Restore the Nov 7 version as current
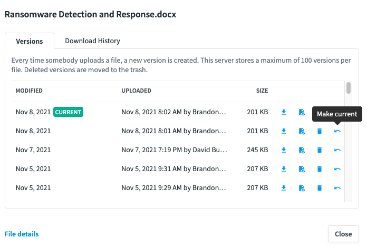This screenshot has width=367, height=248. pyautogui.click(x=337, y=150)
